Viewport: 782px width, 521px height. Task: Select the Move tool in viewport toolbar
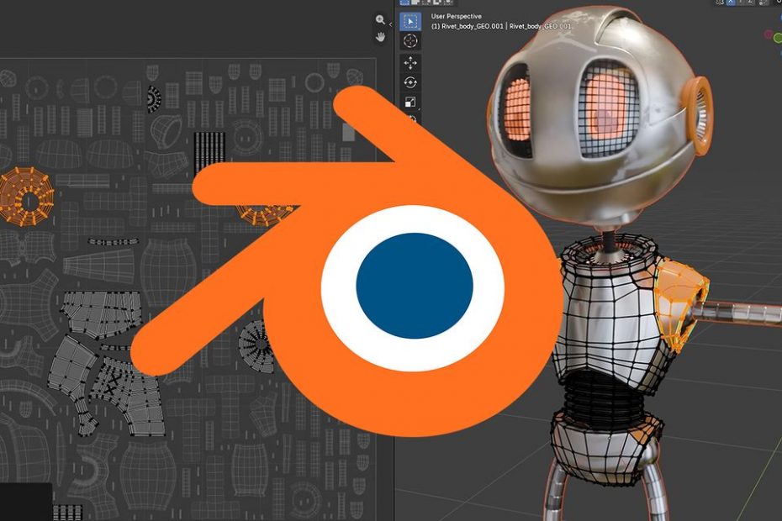pos(410,63)
